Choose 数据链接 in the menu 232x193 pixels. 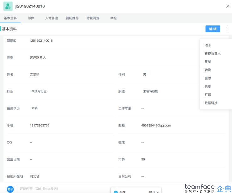211,103
